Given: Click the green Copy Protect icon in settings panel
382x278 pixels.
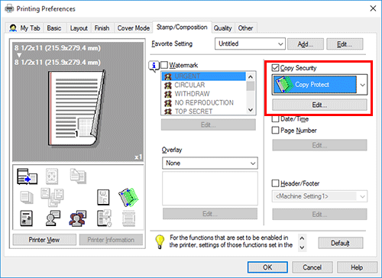Looking at the screenshot, I should point(128,197).
